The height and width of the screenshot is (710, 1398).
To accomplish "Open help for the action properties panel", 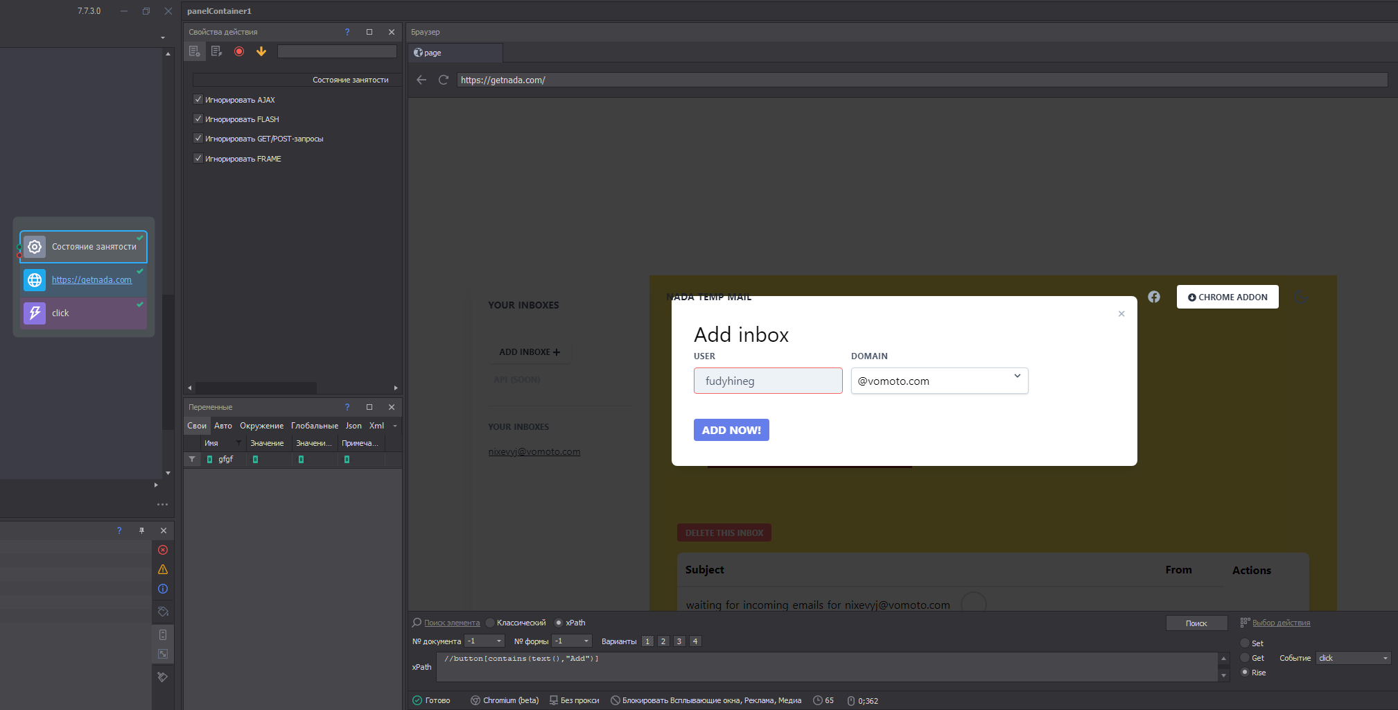I will click(347, 32).
